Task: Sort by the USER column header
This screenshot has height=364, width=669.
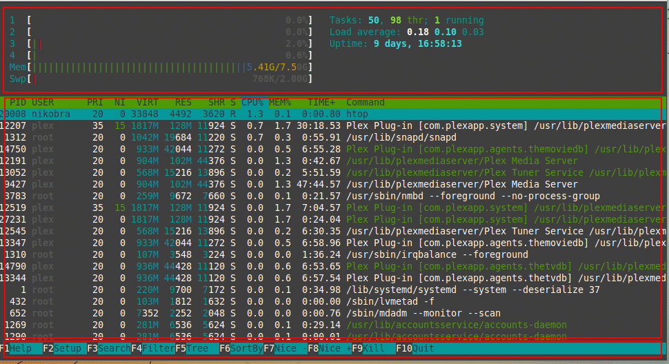Action: [x=43, y=102]
